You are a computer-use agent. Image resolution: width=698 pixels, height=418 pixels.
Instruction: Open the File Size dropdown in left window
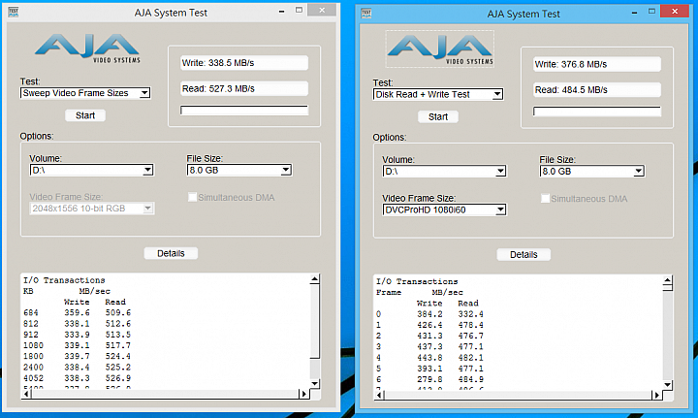click(239, 170)
